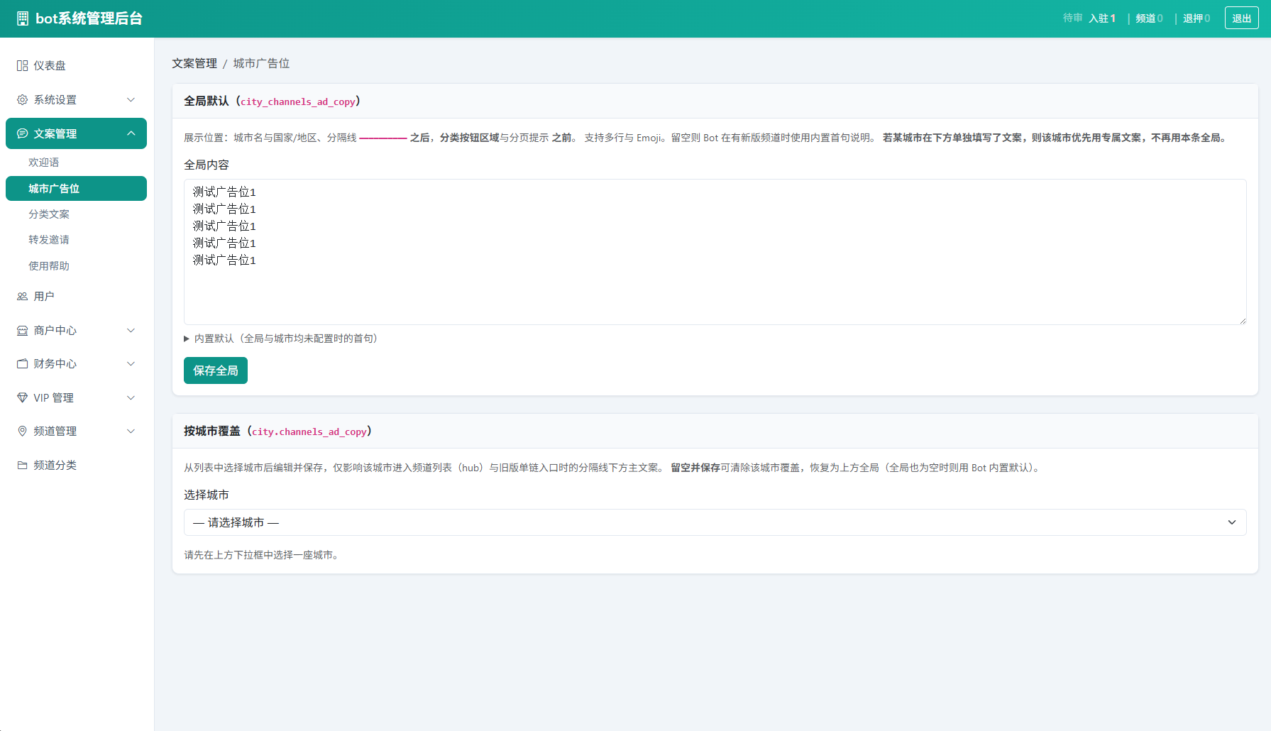
Task: Select the 分类文案 menu item
Action: [x=49, y=214]
